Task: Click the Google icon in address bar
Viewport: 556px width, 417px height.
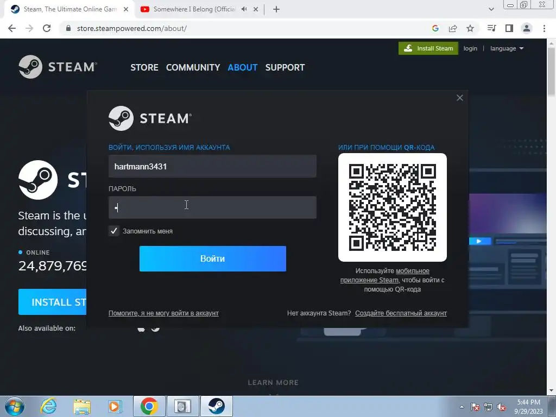Action: [435, 28]
